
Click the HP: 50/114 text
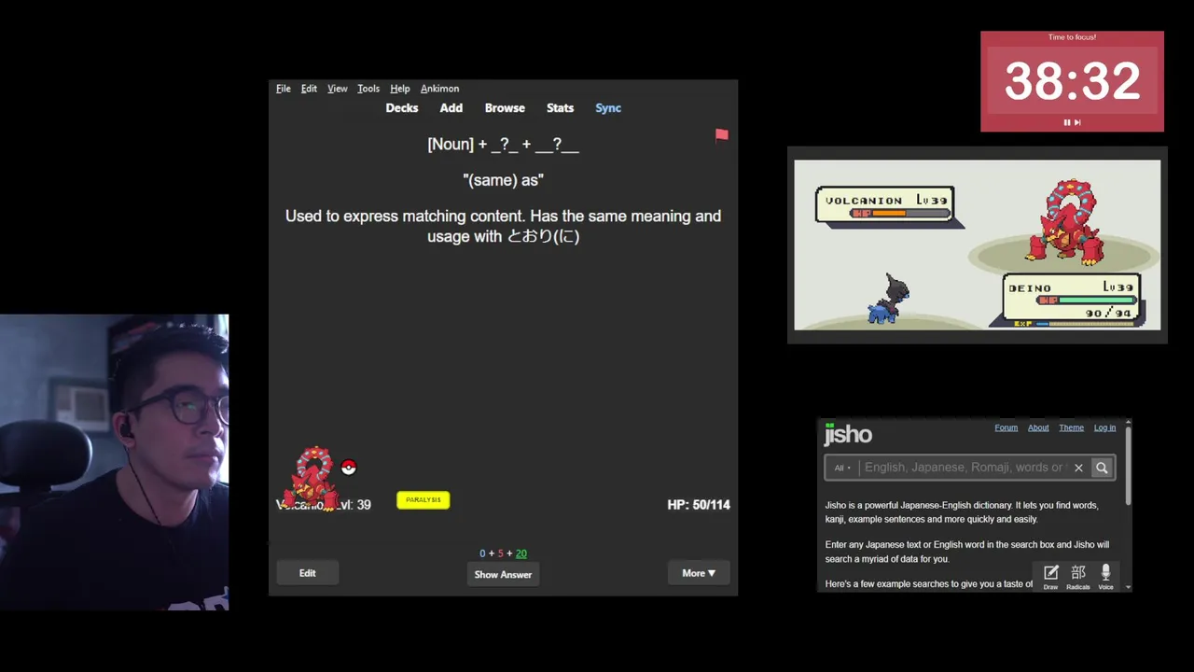699,505
